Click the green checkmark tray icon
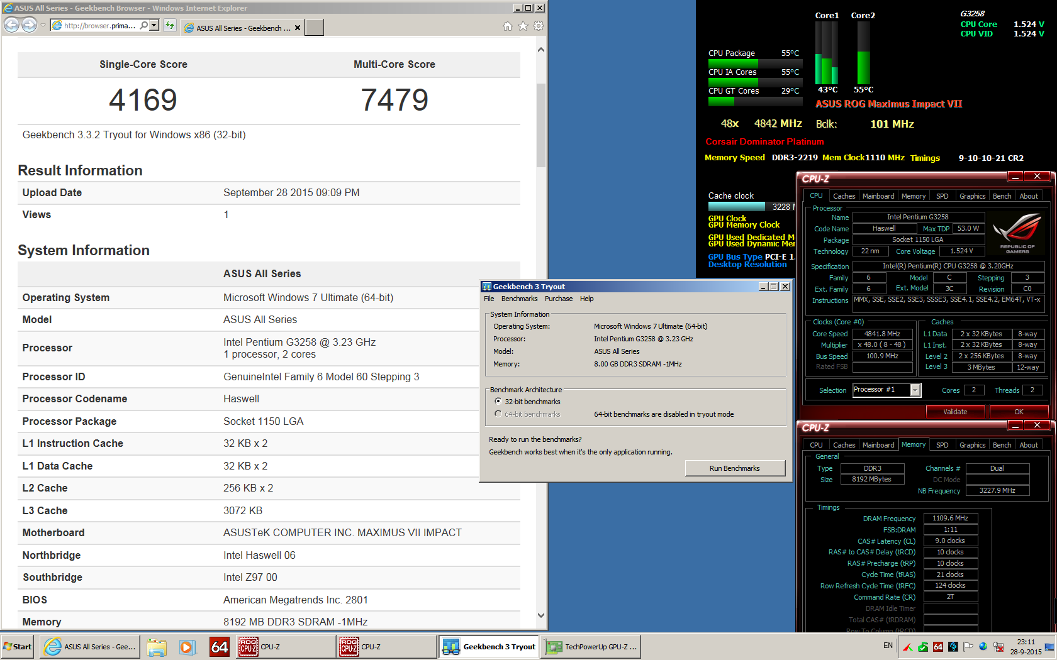Viewport: 1057px width, 660px height. point(923,647)
